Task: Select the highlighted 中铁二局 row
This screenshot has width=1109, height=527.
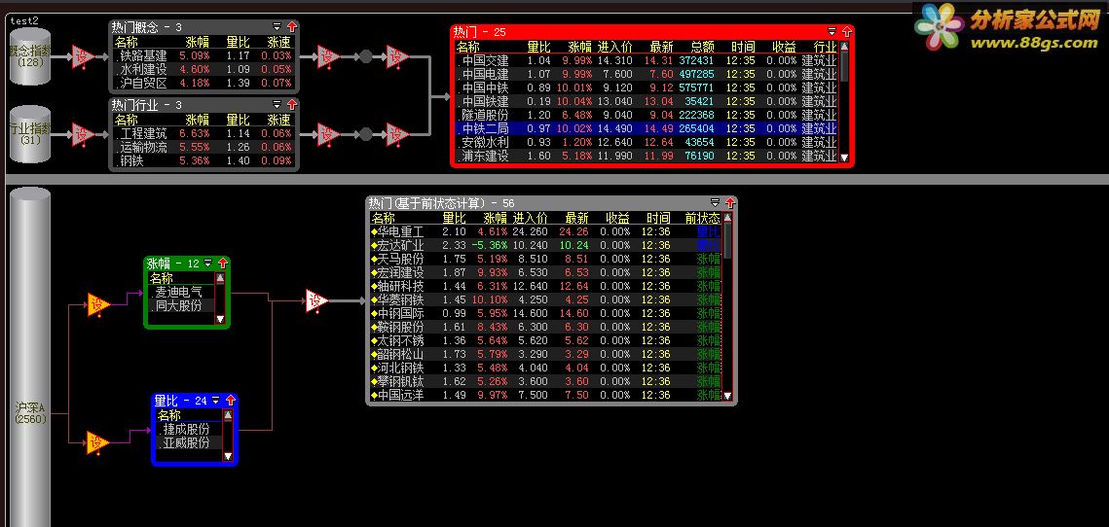Action: click(647, 128)
